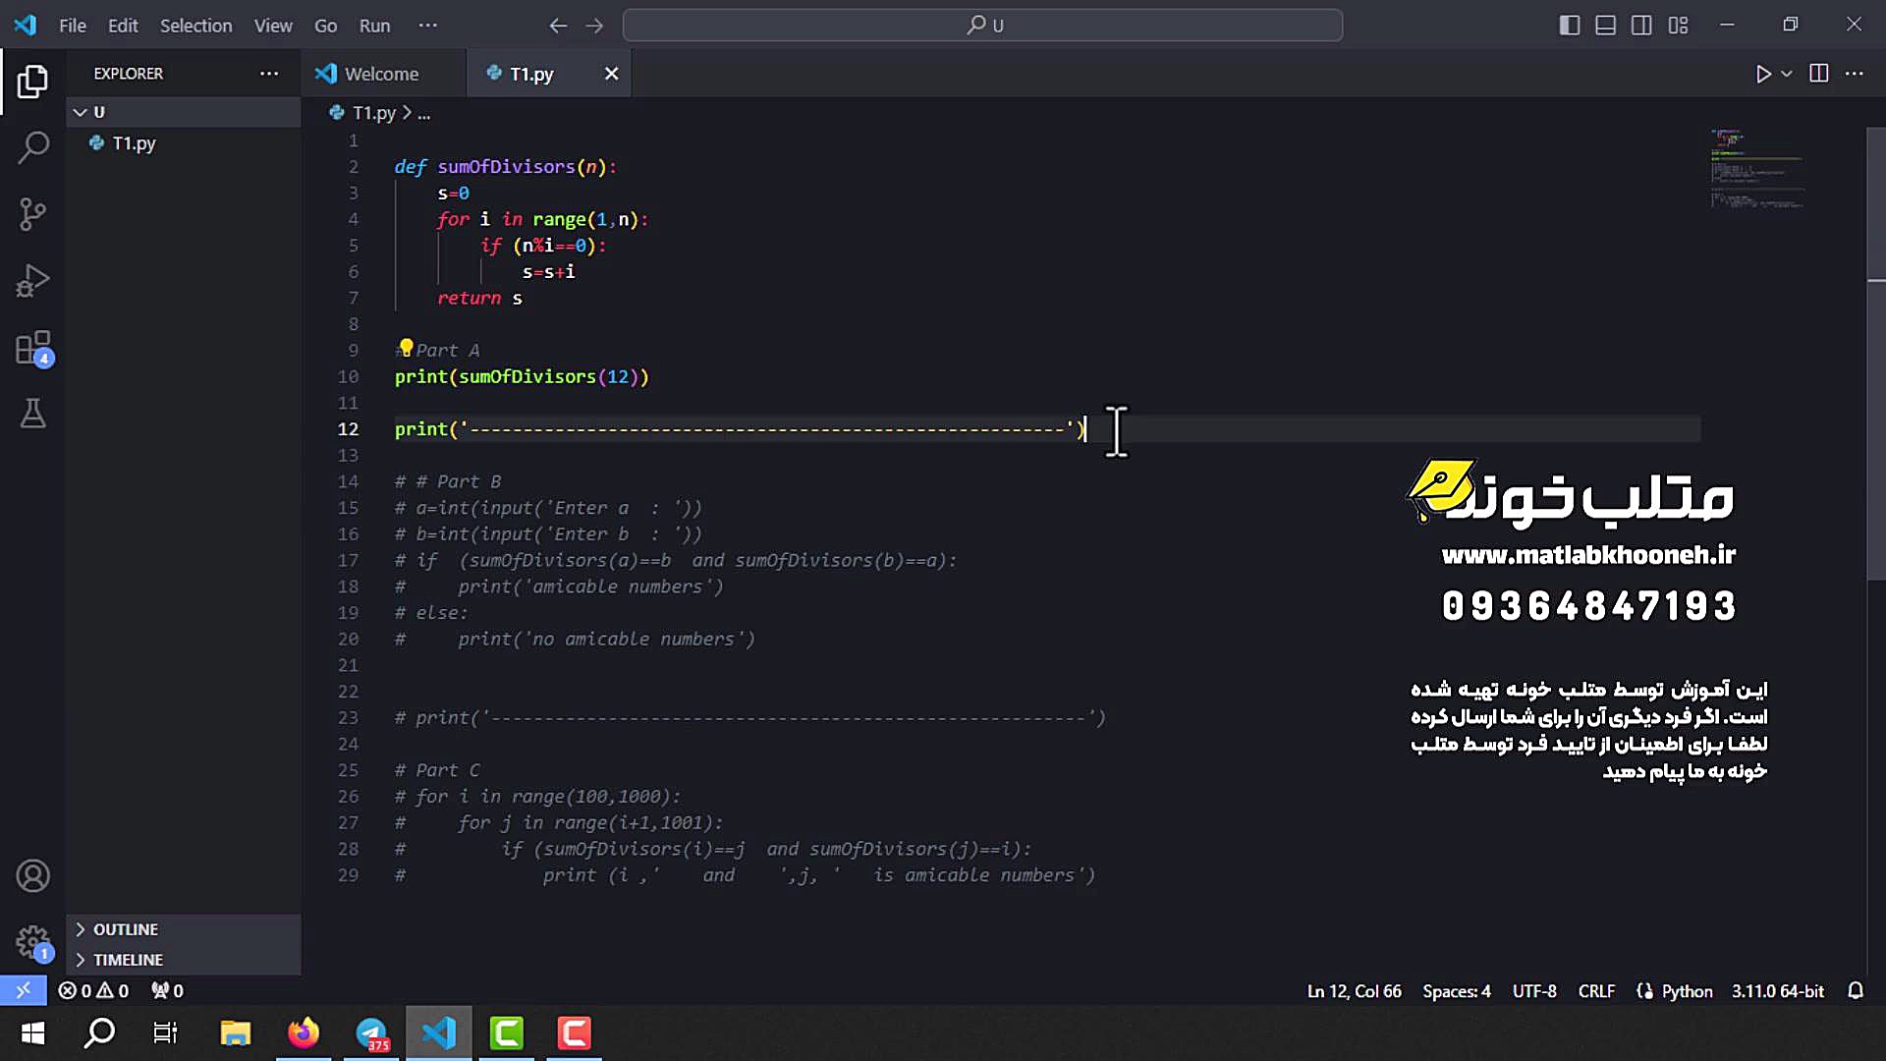
Task: Expand the TIMELINE section
Action: (x=184, y=960)
